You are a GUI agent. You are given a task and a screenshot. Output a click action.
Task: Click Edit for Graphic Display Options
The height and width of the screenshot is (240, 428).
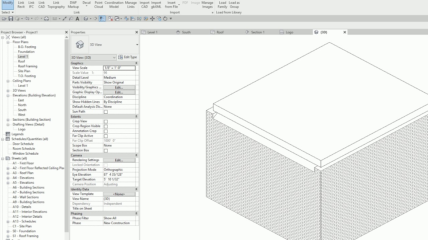(119, 92)
